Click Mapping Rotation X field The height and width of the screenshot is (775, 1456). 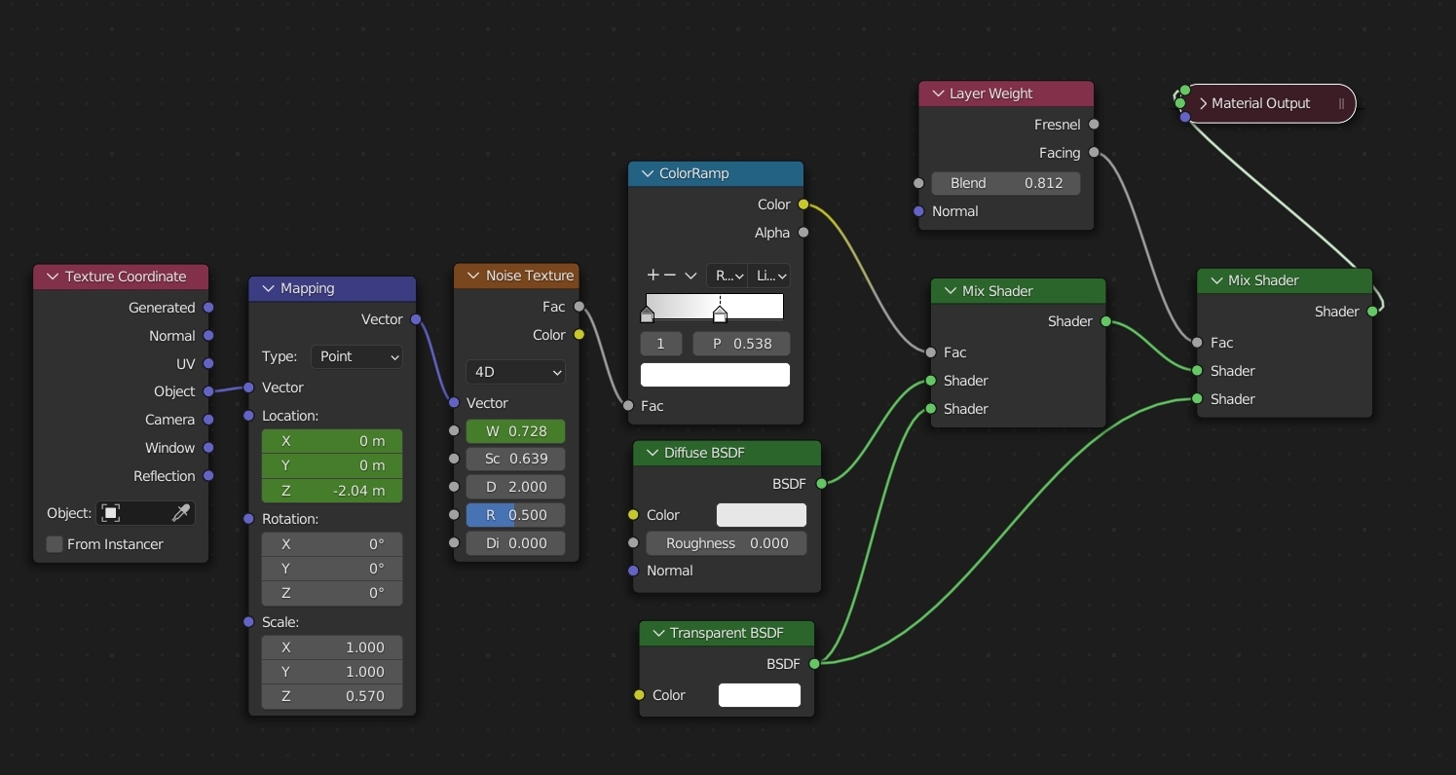pyautogui.click(x=332, y=544)
